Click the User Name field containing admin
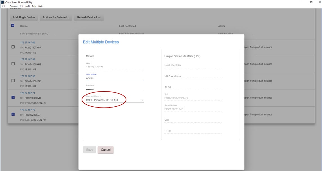This screenshot has height=171, width=322. (x=115, y=78)
